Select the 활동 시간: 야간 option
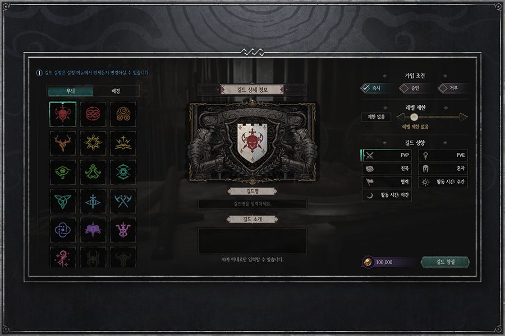Screen dimensions: 505x336 pyautogui.click(x=387, y=195)
